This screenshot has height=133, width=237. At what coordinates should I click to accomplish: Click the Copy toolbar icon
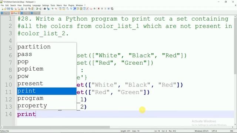tap(29, 9)
